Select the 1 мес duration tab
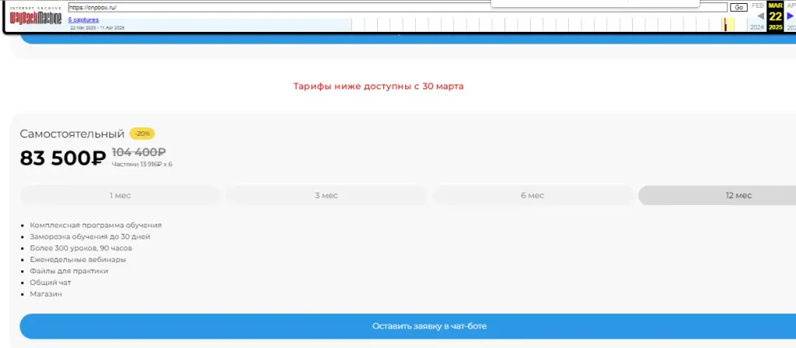Image resolution: width=796 pixels, height=348 pixels. [120, 195]
